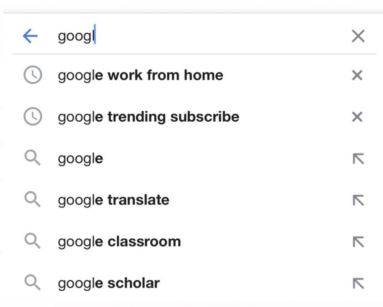Select the "google scholar" suggestion

109,283
